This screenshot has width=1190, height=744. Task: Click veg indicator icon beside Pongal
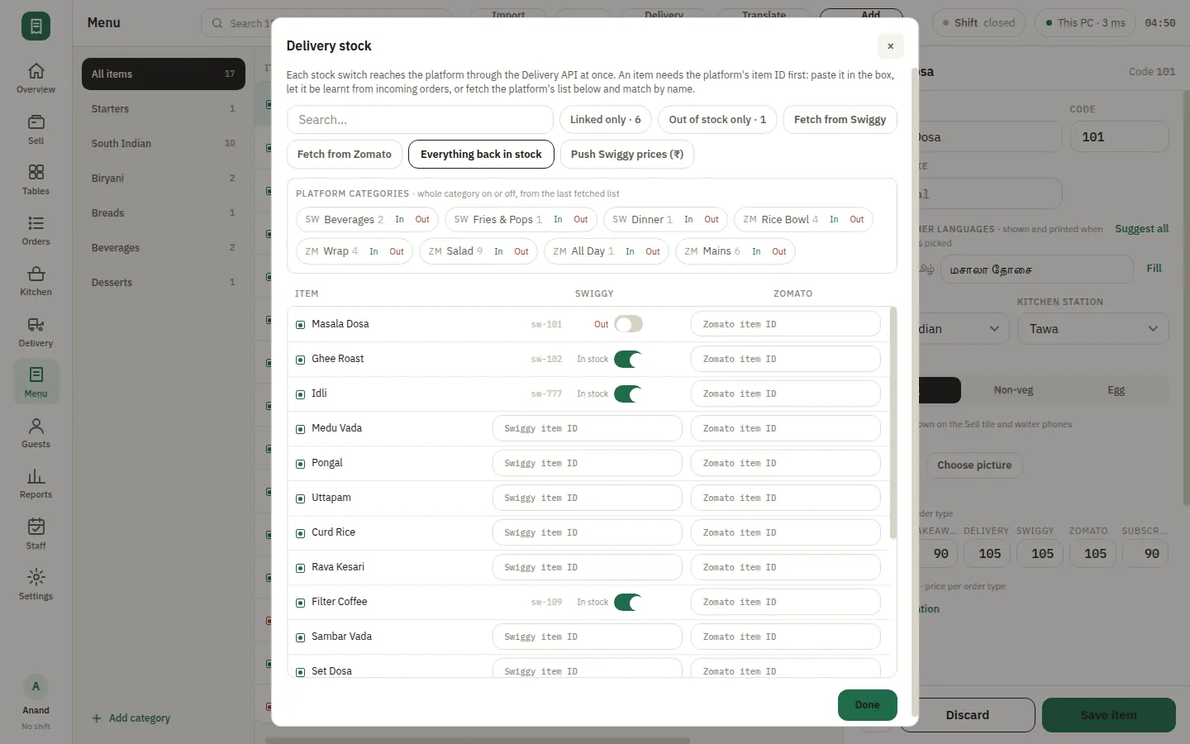[x=301, y=464]
